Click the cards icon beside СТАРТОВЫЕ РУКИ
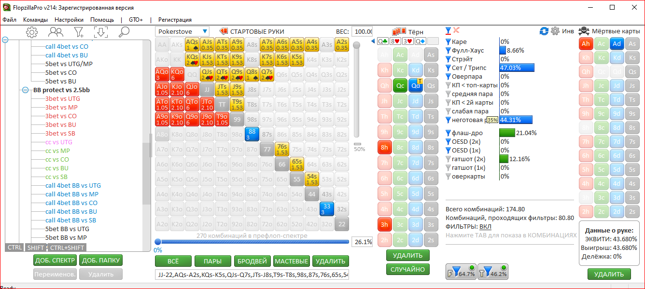This screenshot has height=289, width=645. pos(224,31)
